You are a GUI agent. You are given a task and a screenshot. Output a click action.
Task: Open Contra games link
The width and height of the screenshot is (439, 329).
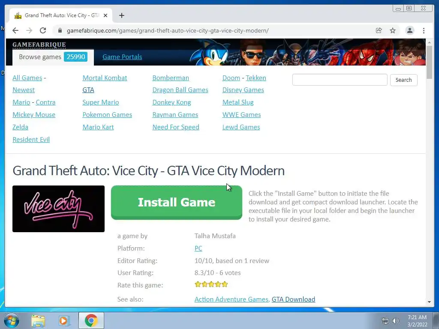pyautogui.click(x=45, y=102)
